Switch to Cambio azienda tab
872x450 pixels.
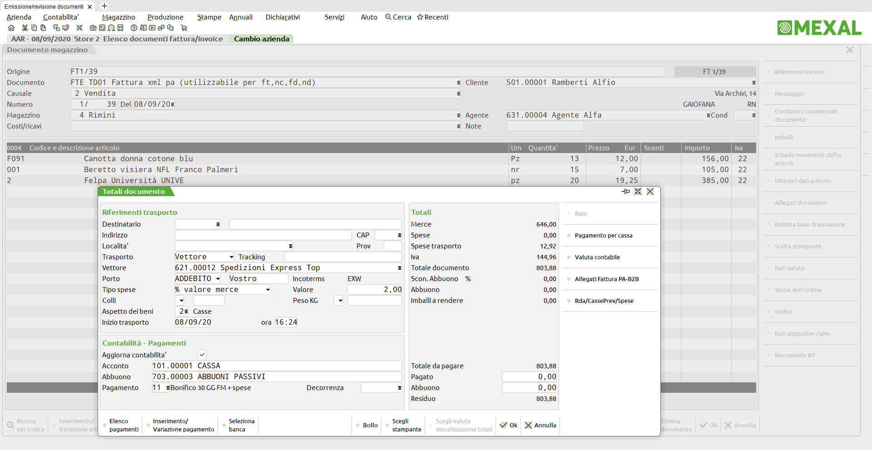coord(262,39)
